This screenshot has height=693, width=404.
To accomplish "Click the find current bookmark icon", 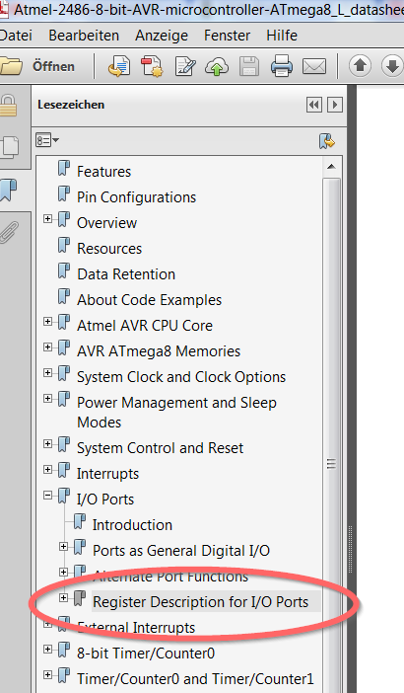I will [327, 141].
